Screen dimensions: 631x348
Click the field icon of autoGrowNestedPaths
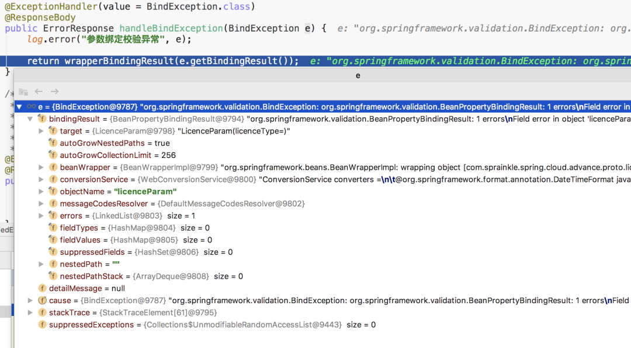tap(53, 143)
